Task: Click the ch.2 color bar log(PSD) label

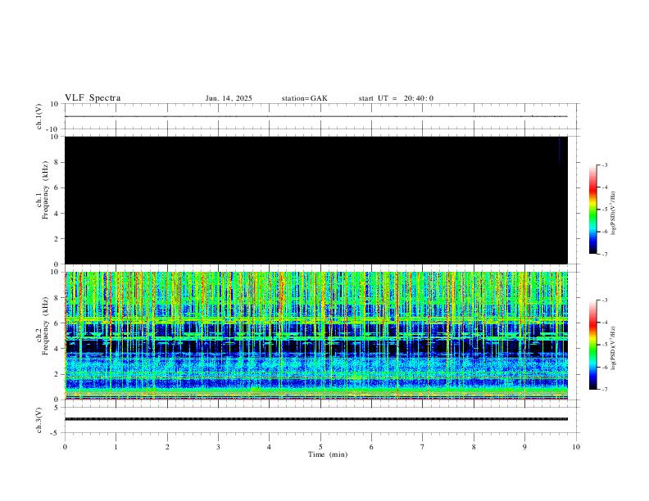Action: point(613,349)
